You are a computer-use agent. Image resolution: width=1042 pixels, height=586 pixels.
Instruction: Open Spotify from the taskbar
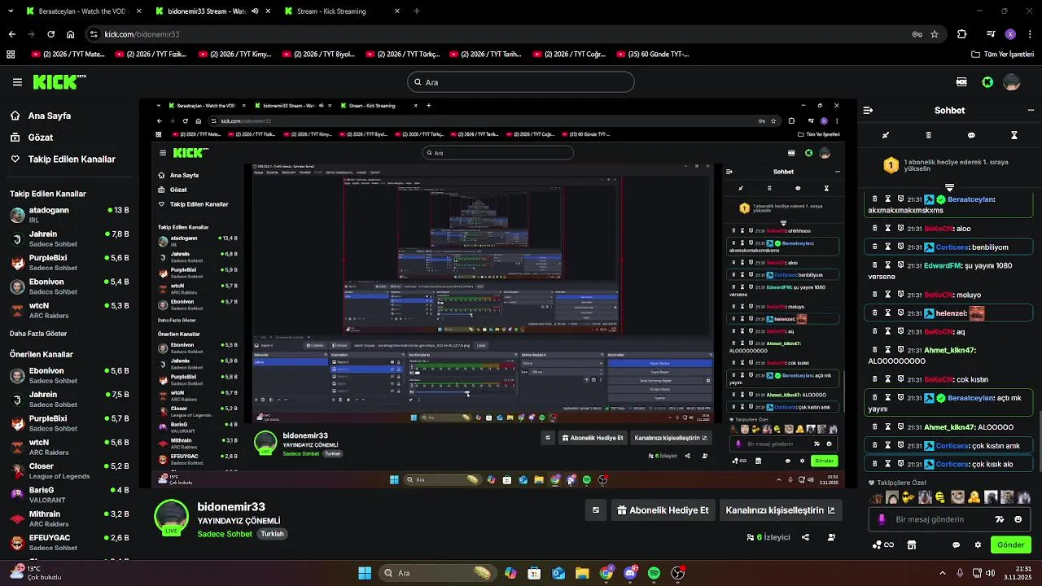[654, 573]
